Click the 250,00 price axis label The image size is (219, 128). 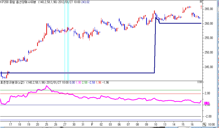coord(209,53)
